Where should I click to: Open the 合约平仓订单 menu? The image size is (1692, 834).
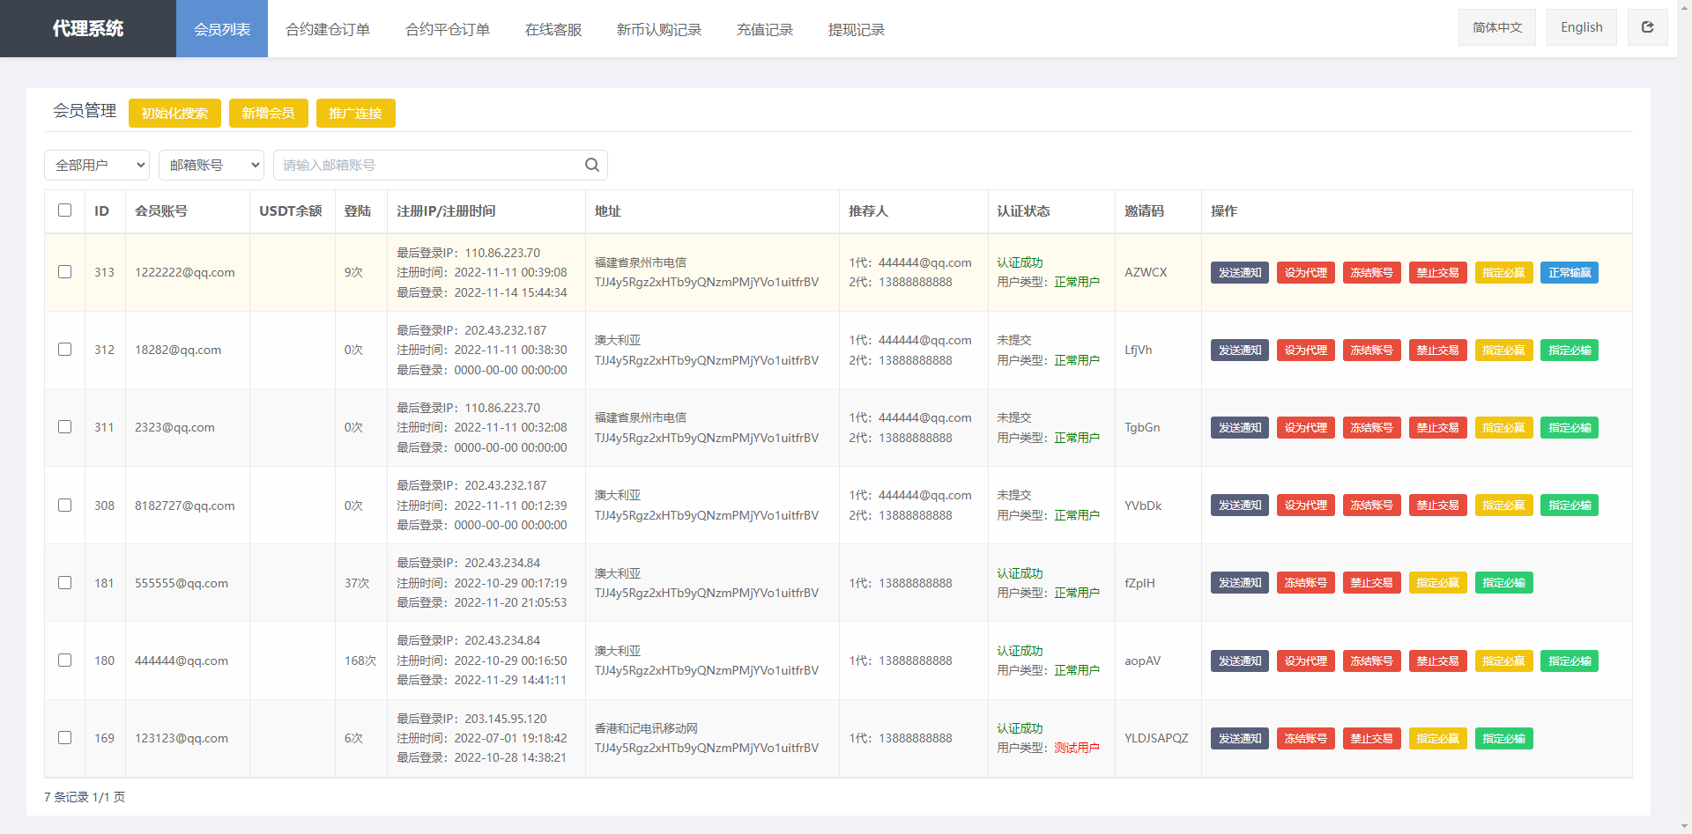point(448,29)
